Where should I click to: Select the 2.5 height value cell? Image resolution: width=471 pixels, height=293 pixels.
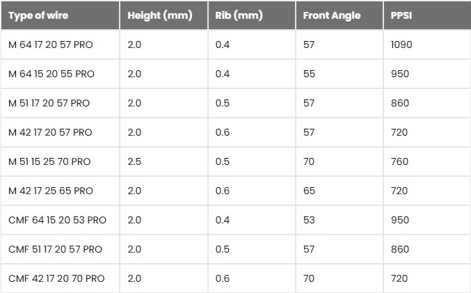134,161
